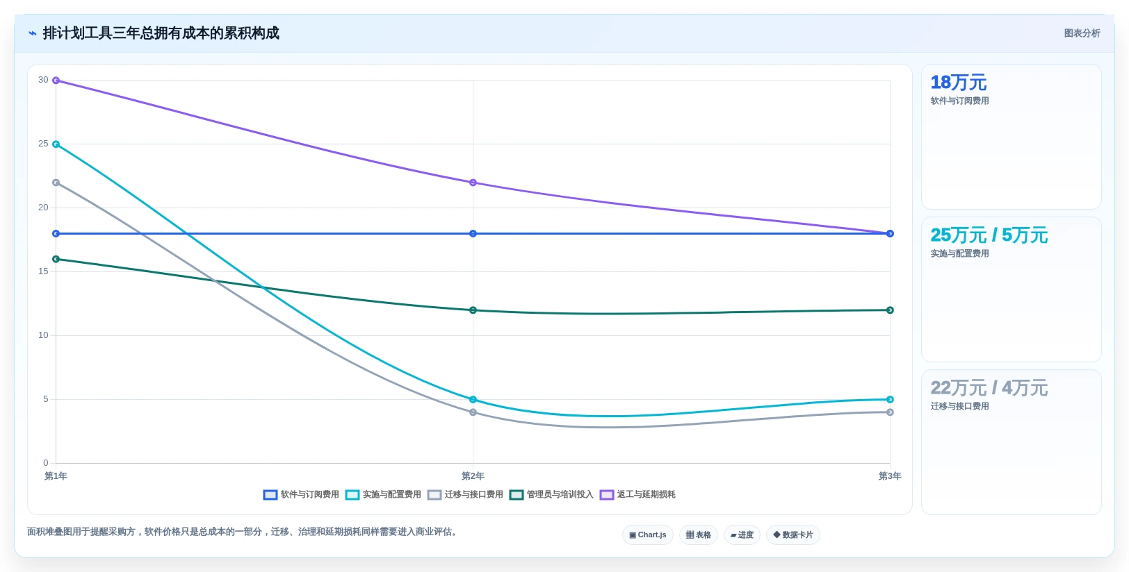This screenshot has width=1129, height=572.
Task: Click the Chart.js tag button
Action: [648, 535]
